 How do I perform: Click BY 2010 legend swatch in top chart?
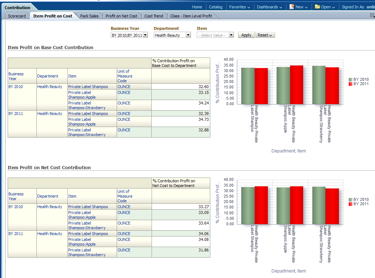point(351,80)
